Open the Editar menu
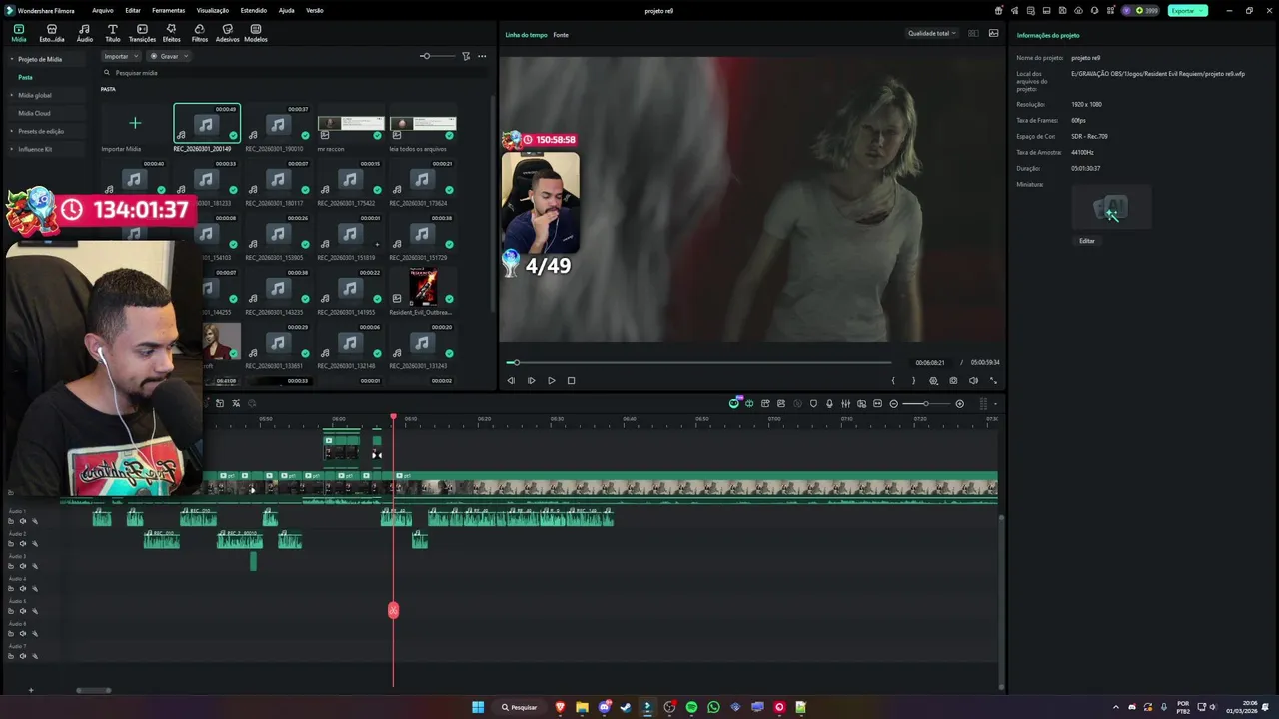Viewport: 1279px width, 719px height. (x=132, y=10)
